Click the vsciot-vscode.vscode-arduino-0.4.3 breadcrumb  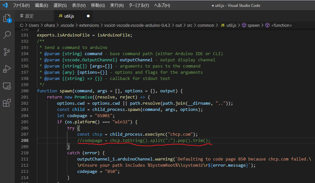click(137, 25)
